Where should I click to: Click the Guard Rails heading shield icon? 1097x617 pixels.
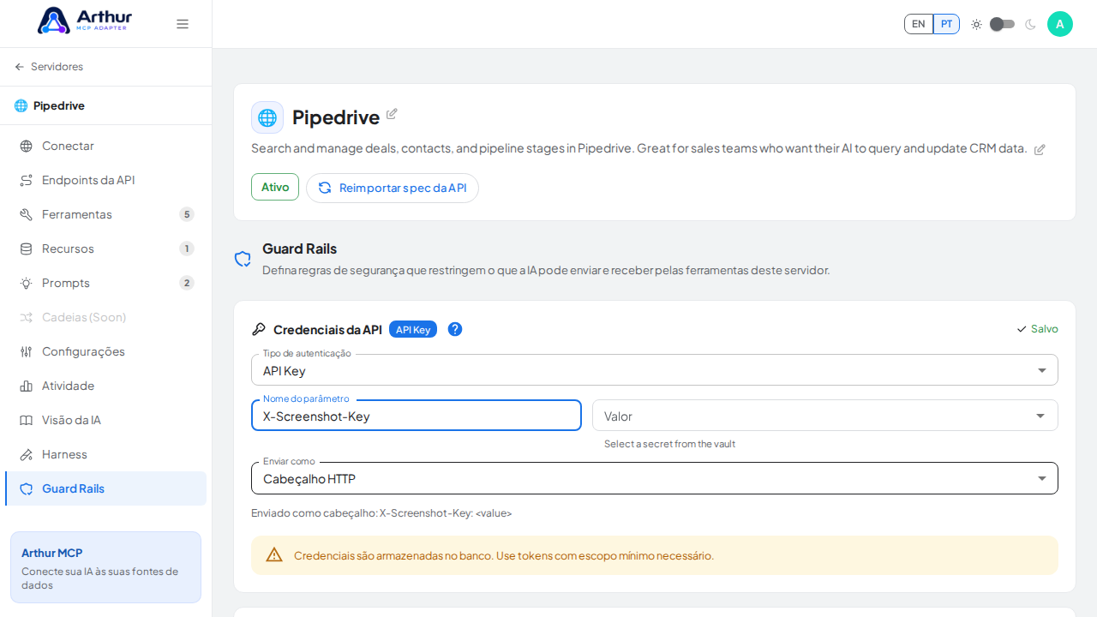pos(243,259)
